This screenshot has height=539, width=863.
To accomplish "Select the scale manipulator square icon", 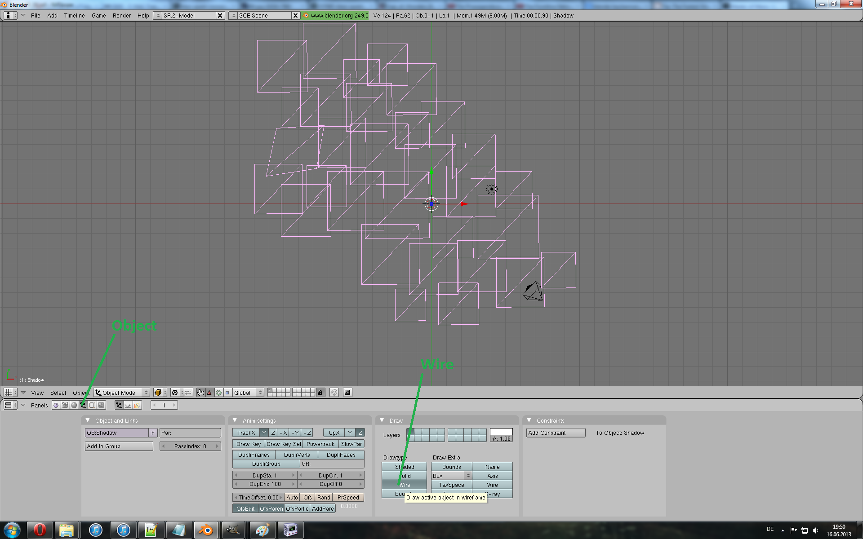I will click(227, 393).
